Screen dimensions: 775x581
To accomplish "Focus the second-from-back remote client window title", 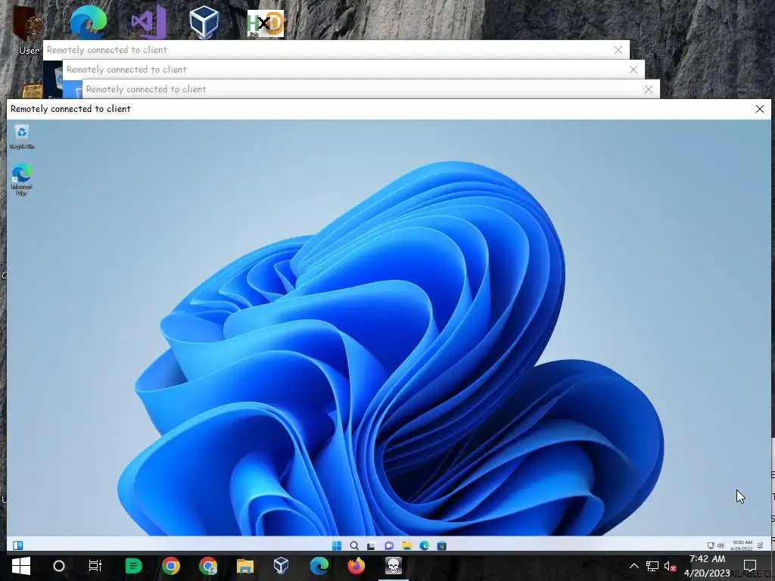I will tap(126, 70).
